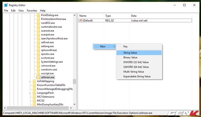Select the winword.exe key label
Image resolution: width=201 pixels, height=117 pixels.
[x=48, y=66]
